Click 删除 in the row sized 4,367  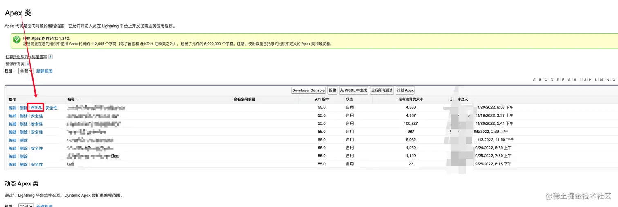24,116
